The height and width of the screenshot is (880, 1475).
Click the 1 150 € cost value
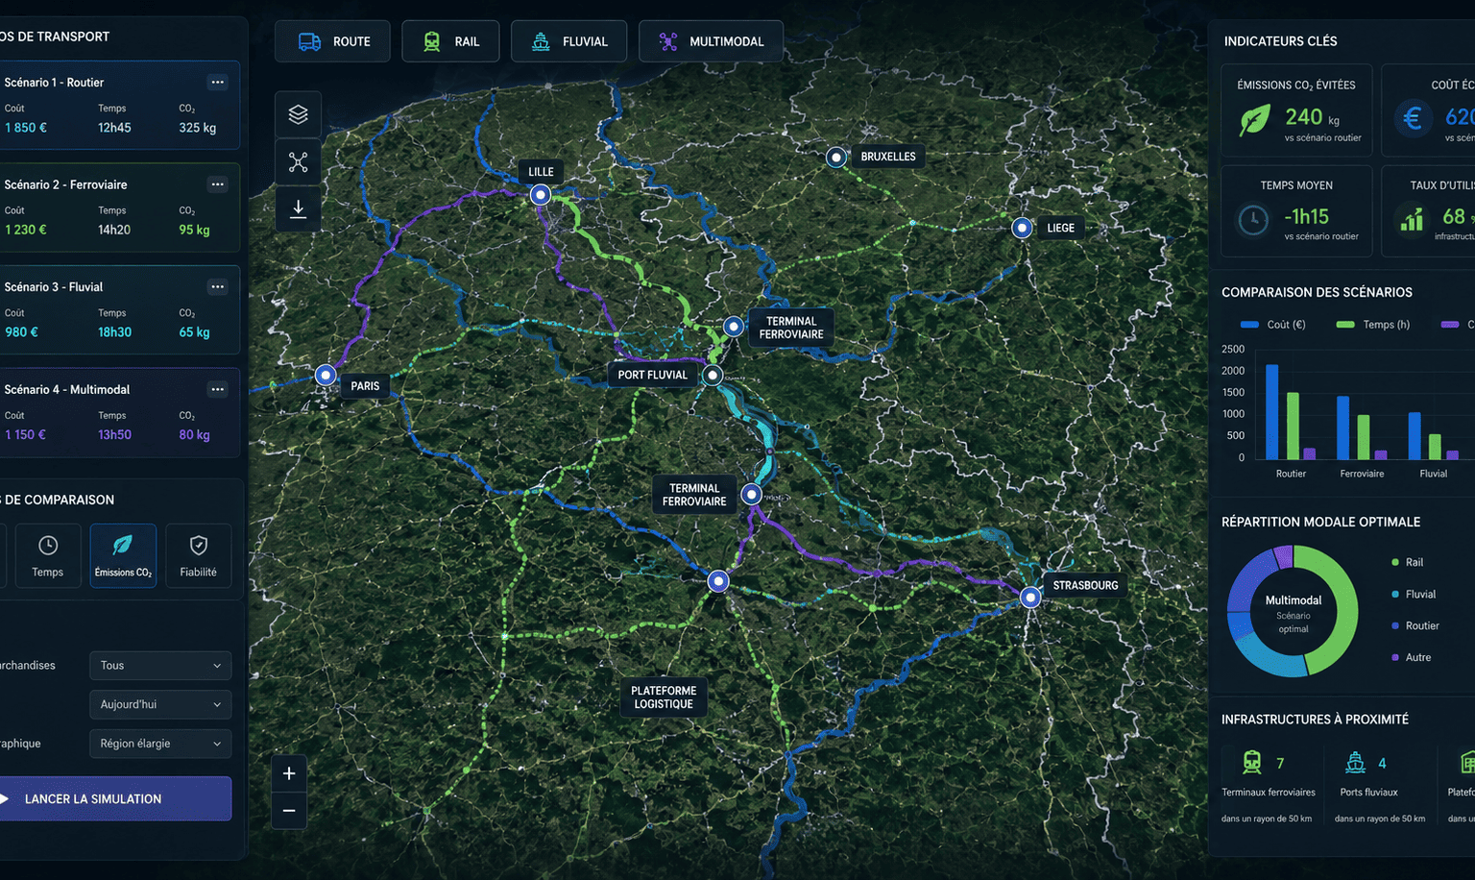point(25,434)
